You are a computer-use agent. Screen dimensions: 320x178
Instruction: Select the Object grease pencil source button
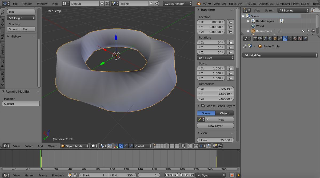tap(225, 113)
